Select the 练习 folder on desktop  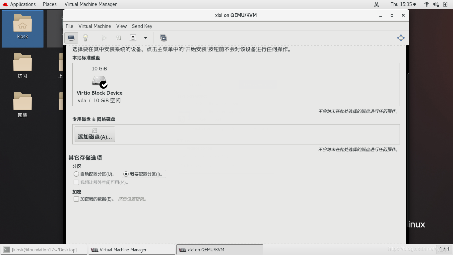pyautogui.click(x=23, y=66)
